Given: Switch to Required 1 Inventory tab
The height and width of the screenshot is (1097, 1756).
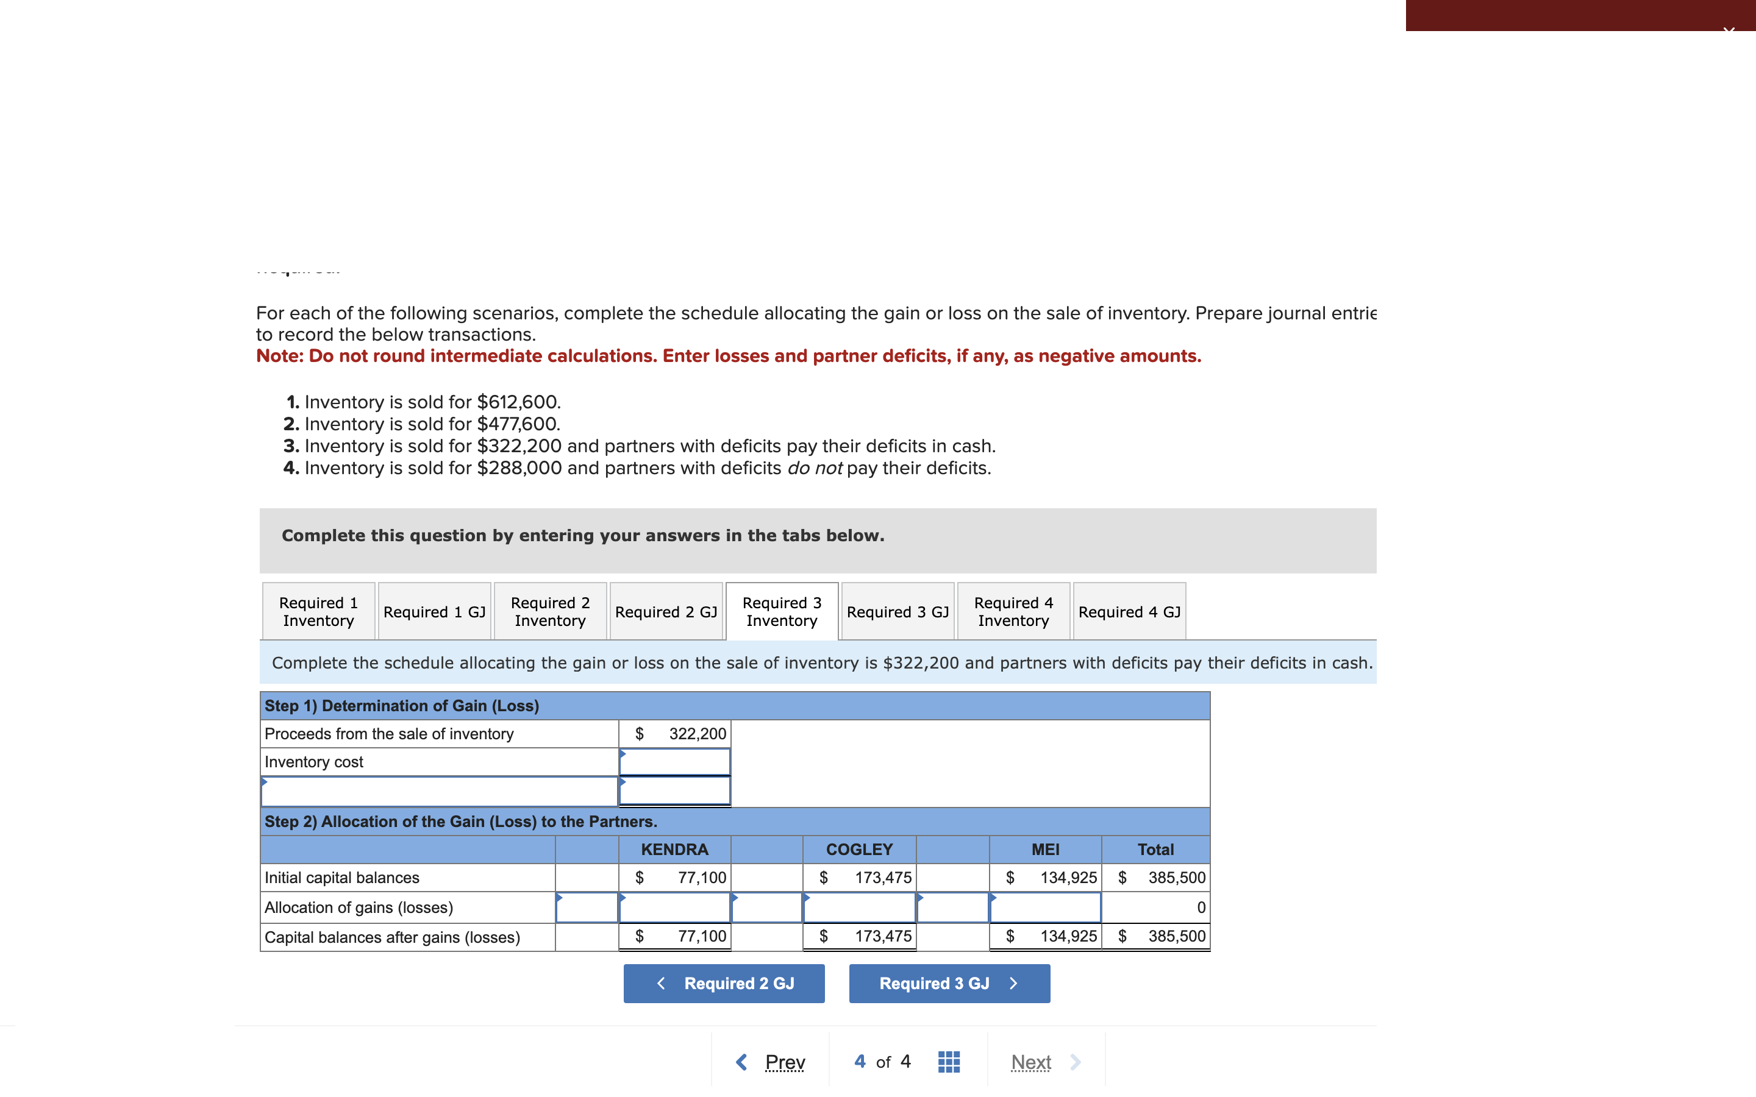Looking at the screenshot, I should tap(318, 612).
